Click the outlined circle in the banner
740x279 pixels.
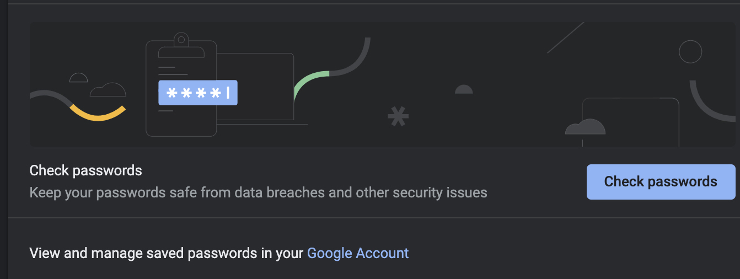pyautogui.click(x=690, y=52)
